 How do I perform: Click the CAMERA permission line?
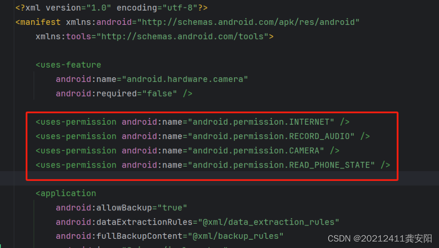point(188,151)
